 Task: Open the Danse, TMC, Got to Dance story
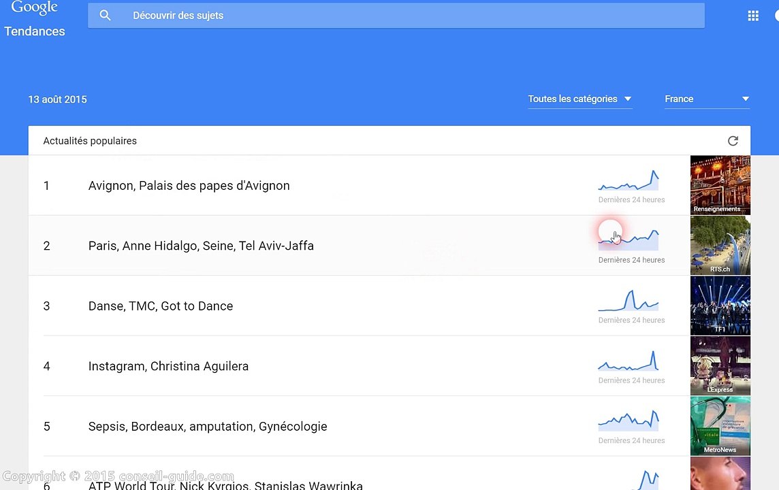pos(161,306)
